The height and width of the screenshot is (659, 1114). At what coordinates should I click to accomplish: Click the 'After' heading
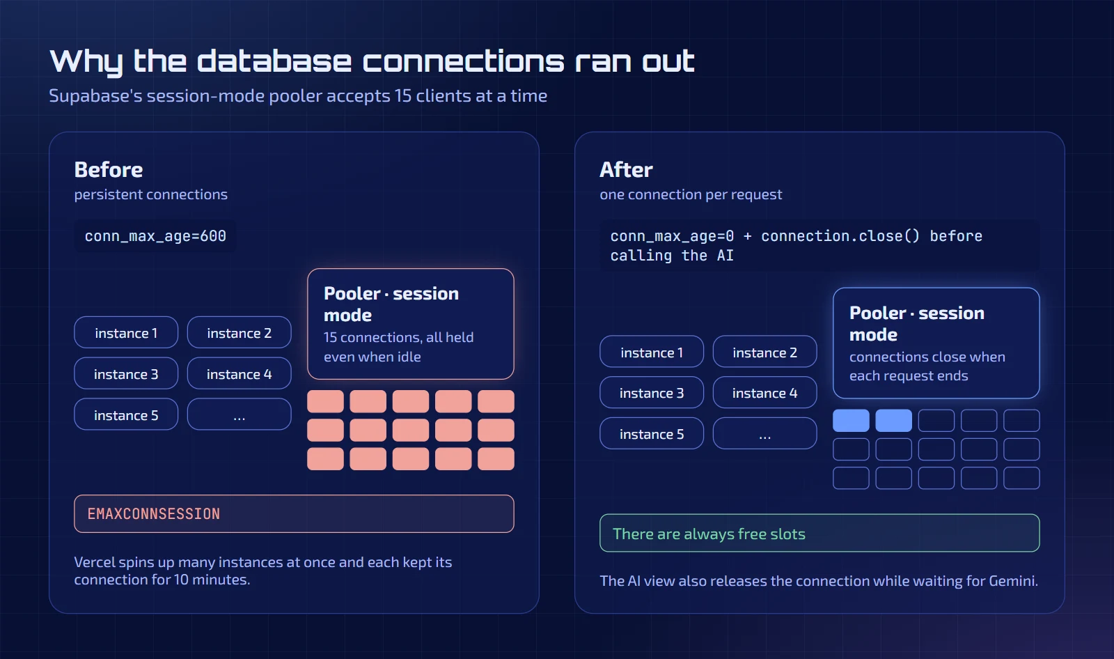626,170
